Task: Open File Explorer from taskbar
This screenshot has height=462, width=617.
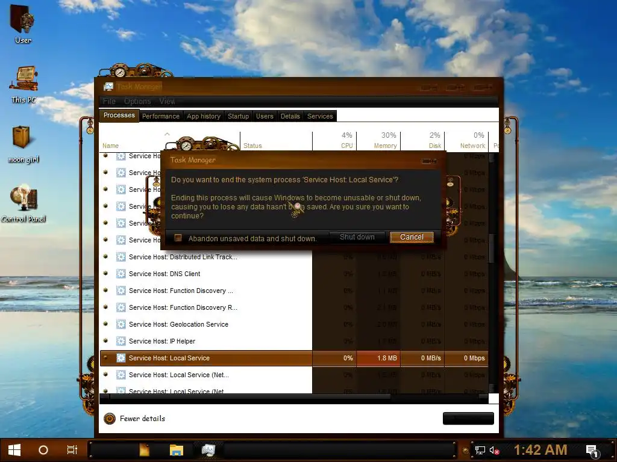Action: (177, 450)
